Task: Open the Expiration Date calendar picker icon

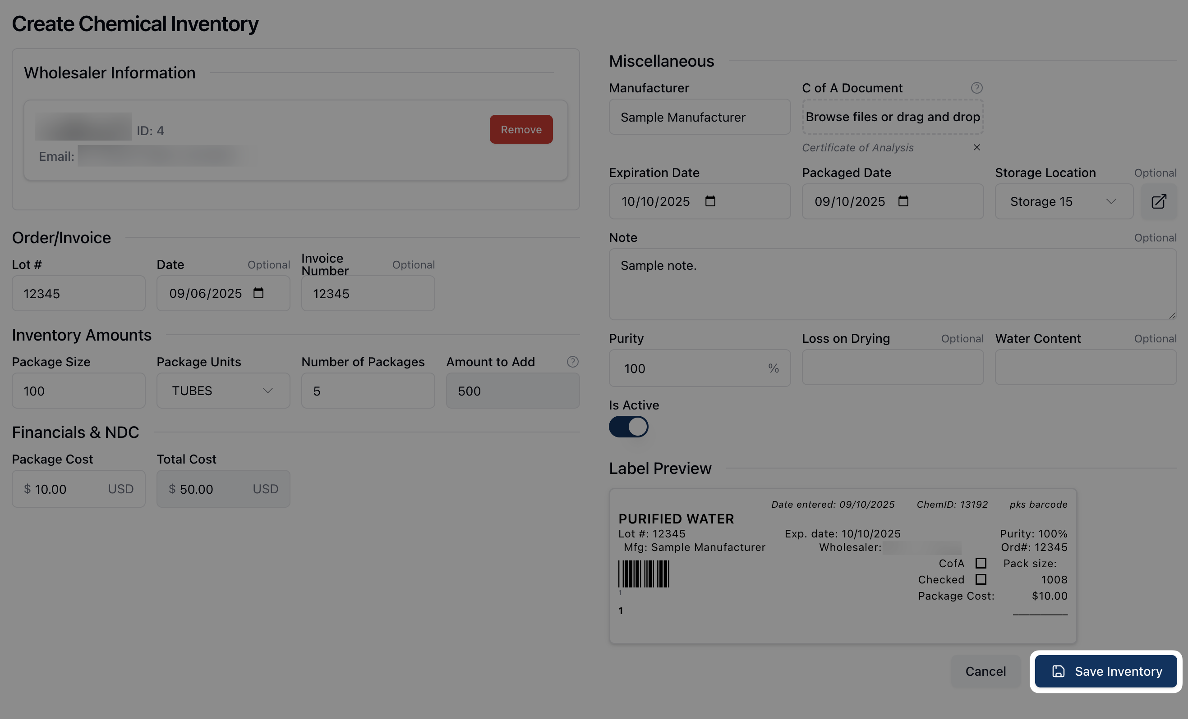Action: click(x=710, y=201)
